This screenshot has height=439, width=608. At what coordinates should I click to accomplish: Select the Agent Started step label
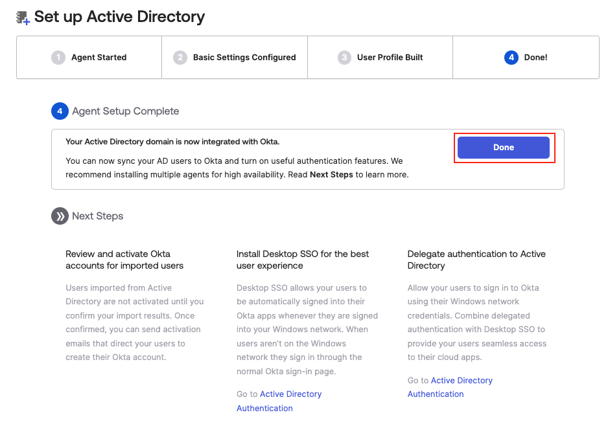click(99, 58)
